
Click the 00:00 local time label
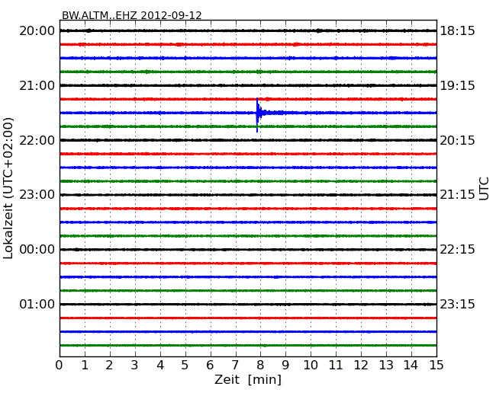click(x=37, y=250)
